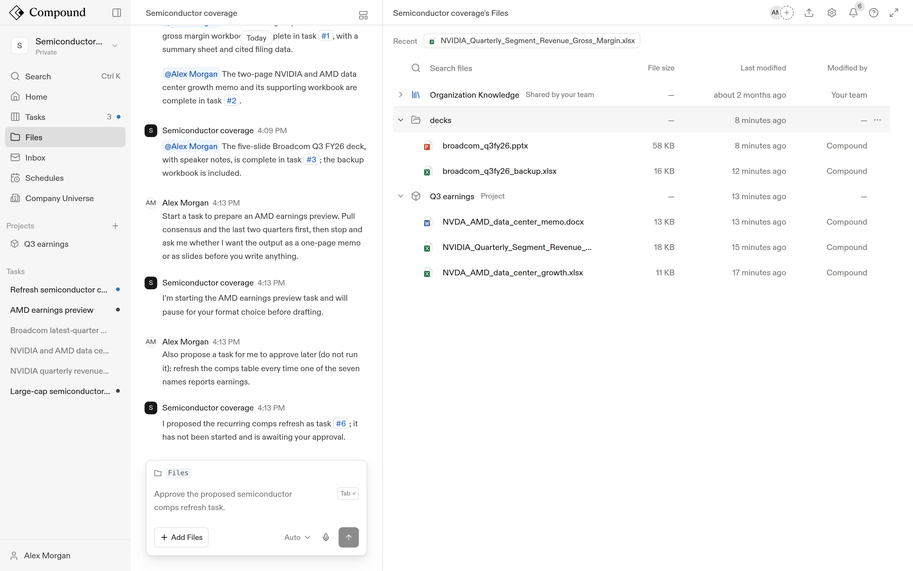This screenshot has width=913, height=571.
Task: Open the NVIDIA and AMD data center task
Action: [65, 351]
